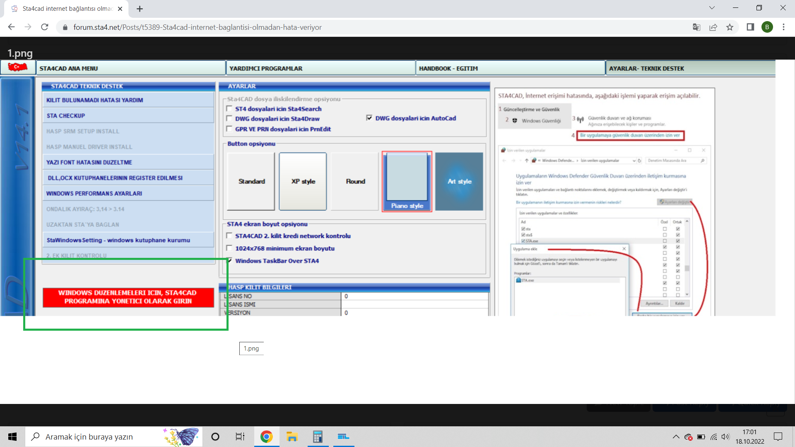Bookmark this page with the star icon

(x=730, y=27)
